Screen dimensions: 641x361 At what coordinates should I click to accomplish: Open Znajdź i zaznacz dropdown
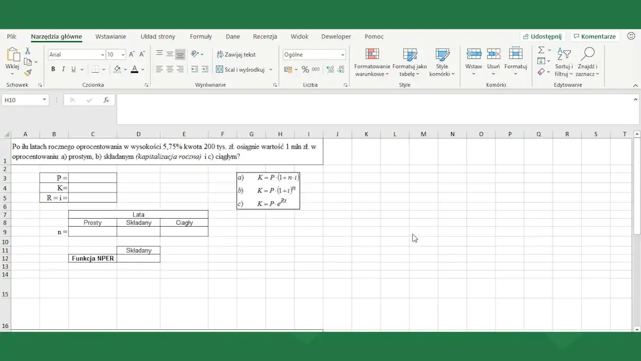pyautogui.click(x=587, y=63)
